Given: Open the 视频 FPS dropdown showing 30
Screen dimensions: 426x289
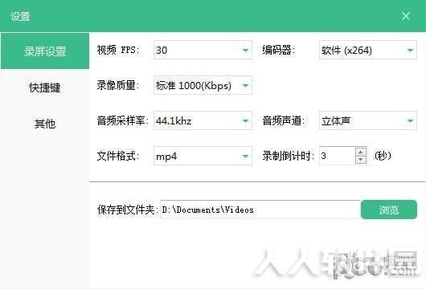Looking at the screenshot, I should [x=203, y=50].
